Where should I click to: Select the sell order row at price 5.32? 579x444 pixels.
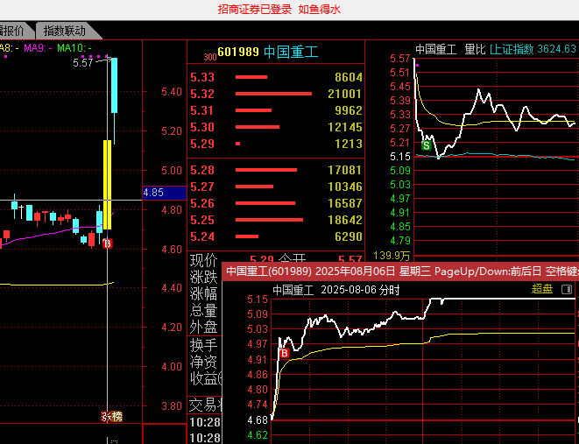276,94
